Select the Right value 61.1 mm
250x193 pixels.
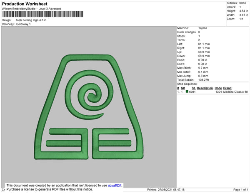click(x=204, y=48)
